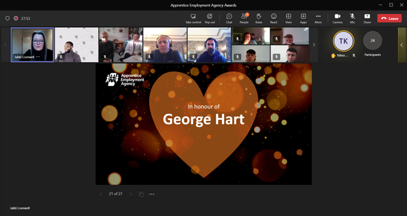Share your screen content

coord(367,18)
